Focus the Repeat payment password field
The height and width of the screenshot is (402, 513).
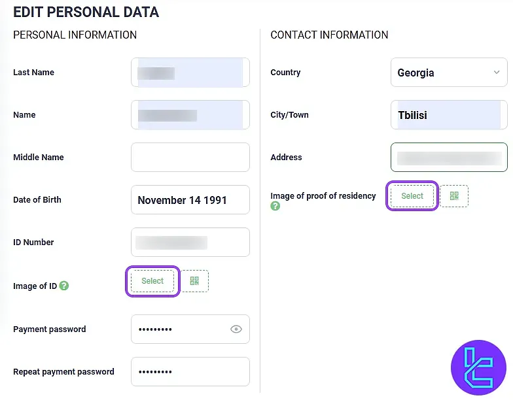[x=190, y=372]
